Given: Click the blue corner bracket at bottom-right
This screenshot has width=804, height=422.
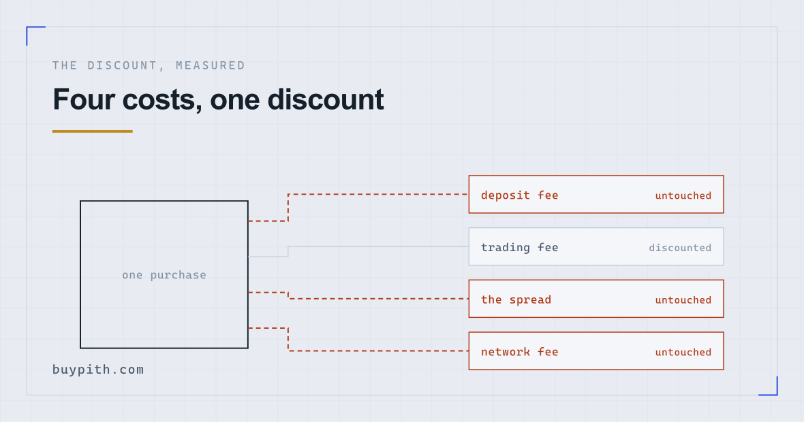Looking at the screenshot, I should click(768, 386).
